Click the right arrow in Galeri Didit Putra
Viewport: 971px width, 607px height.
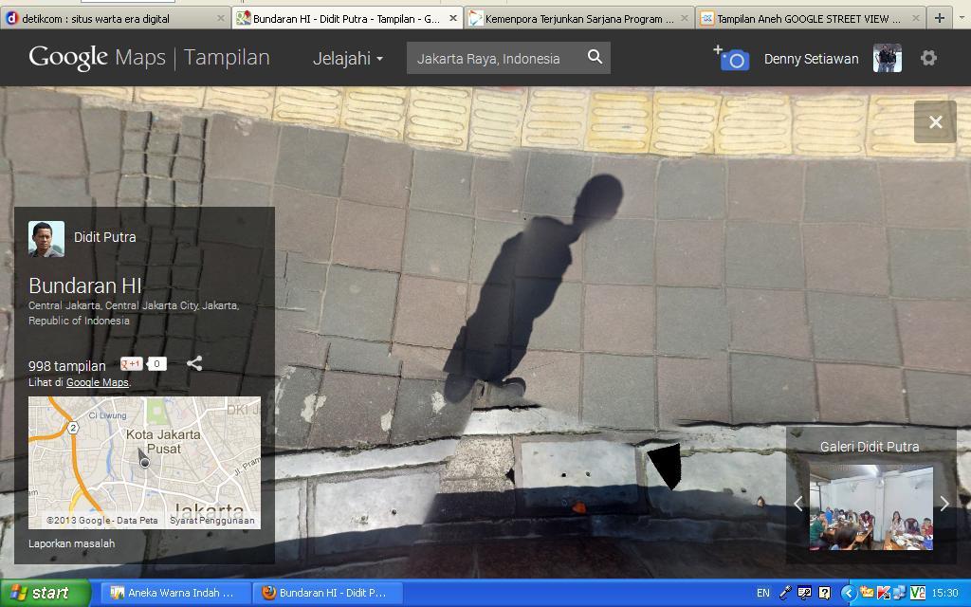944,504
